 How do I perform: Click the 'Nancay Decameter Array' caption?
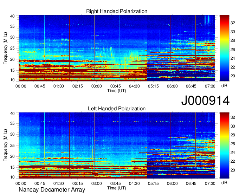coord(52,189)
